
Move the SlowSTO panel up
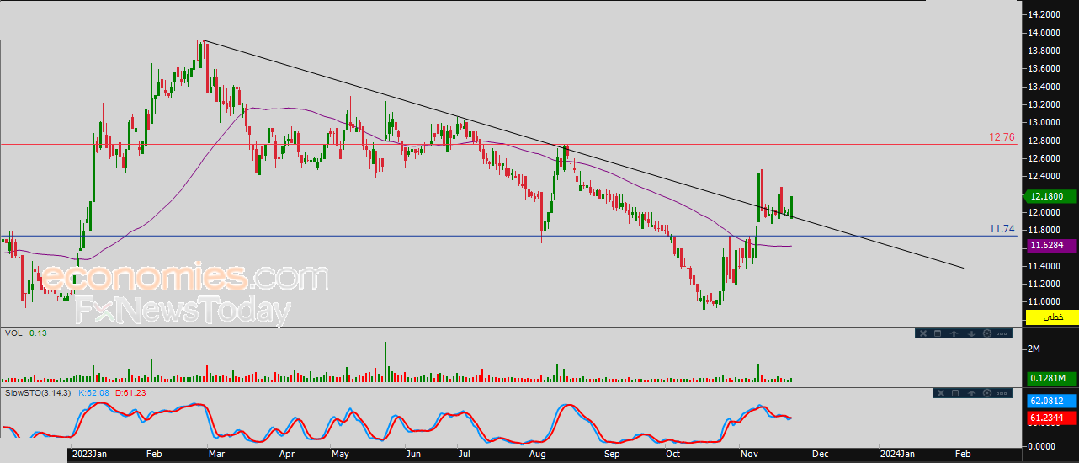(x=971, y=393)
